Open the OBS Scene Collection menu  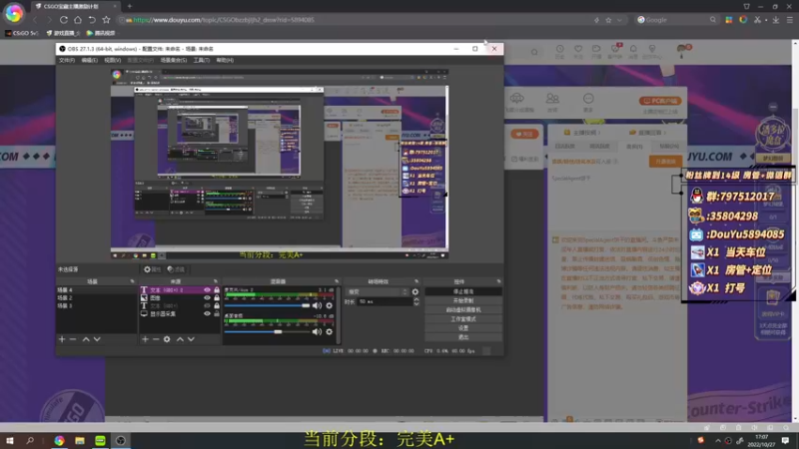coord(173,60)
